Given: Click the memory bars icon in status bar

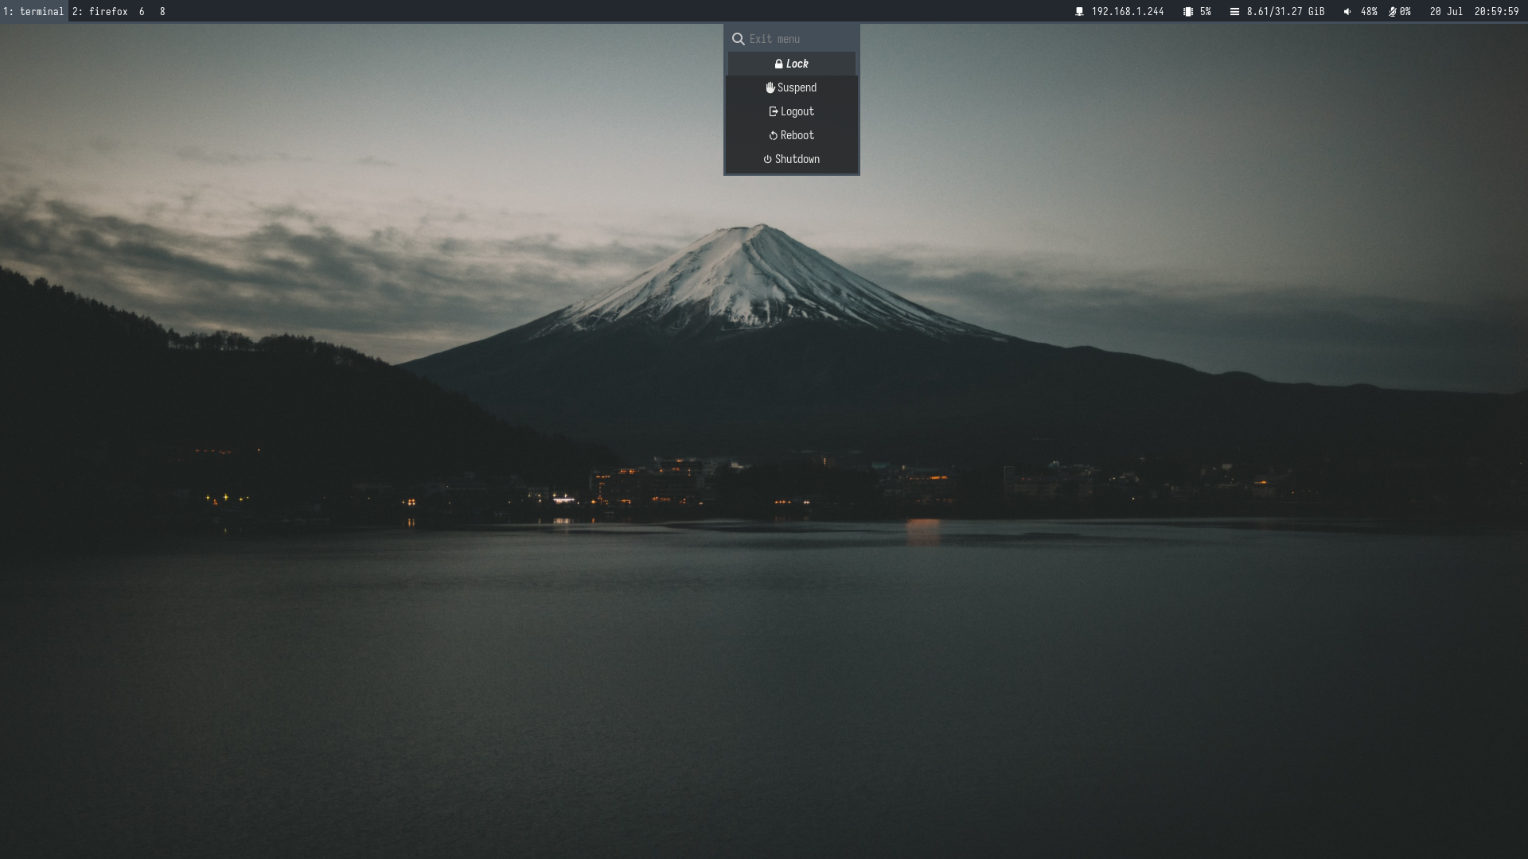Looking at the screenshot, I should point(1234,12).
